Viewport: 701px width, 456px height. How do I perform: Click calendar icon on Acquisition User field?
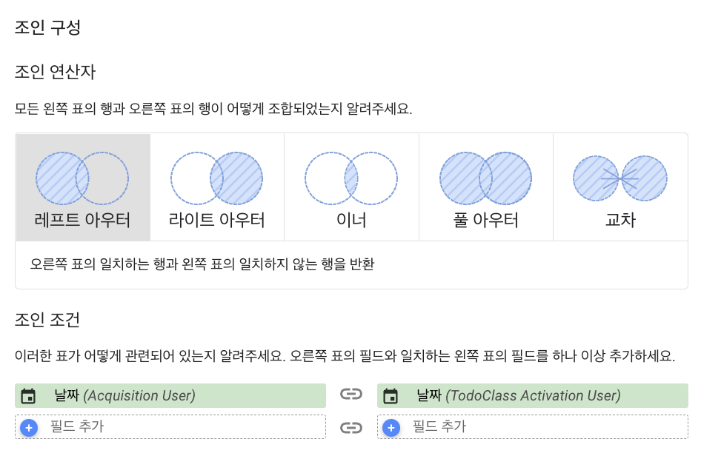28,396
